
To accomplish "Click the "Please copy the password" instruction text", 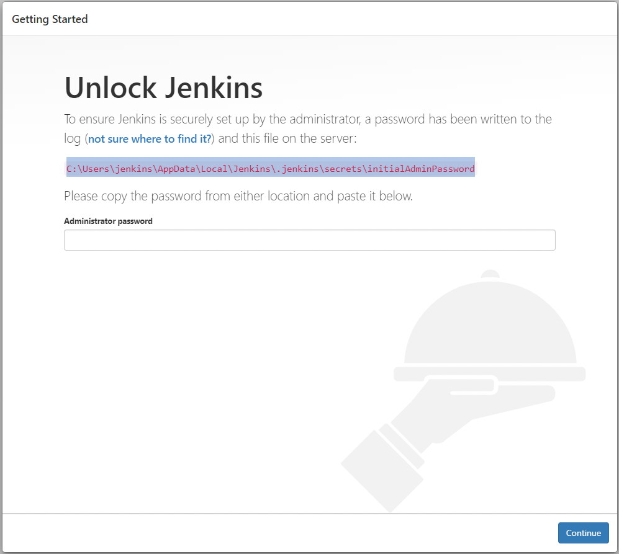I will (x=238, y=197).
